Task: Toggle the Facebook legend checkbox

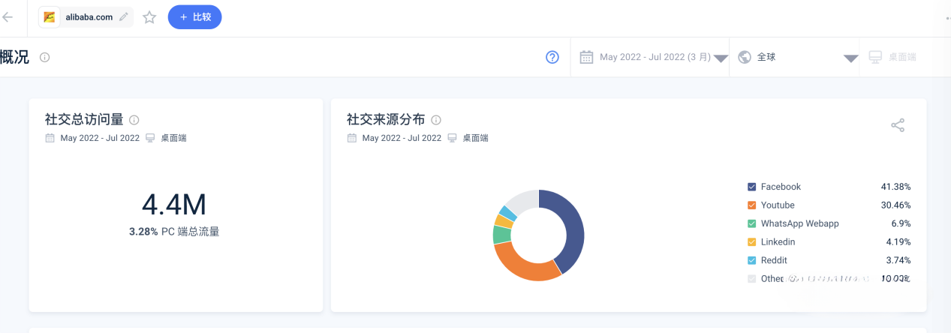Action: pyautogui.click(x=751, y=187)
